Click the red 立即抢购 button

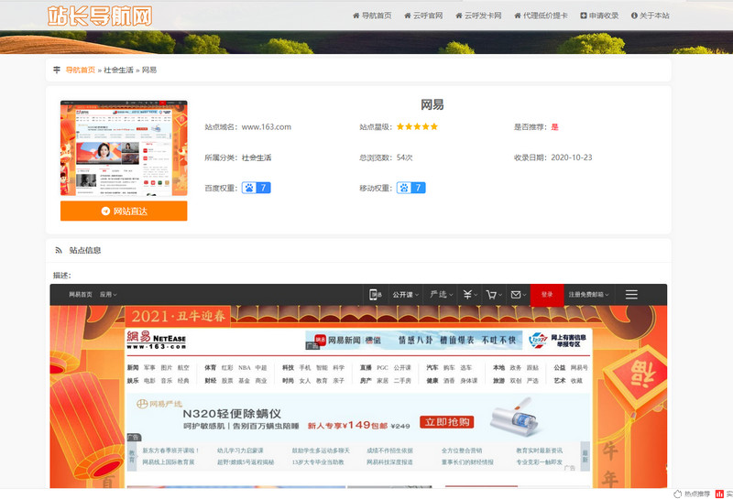pyautogui.click(x=447, y=422)
